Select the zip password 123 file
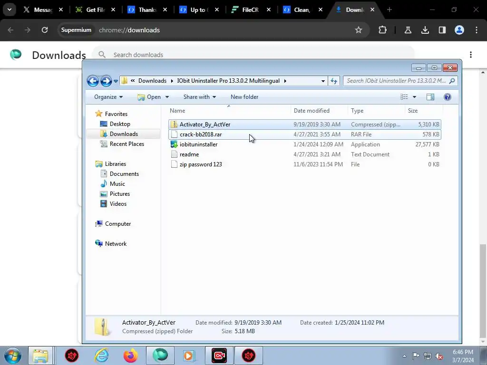Viewport: 487px width, 365px height. (x=304, y=164)
